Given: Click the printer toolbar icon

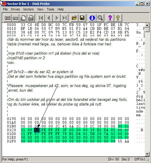Looking at the screenshot, I should (31, 18).
